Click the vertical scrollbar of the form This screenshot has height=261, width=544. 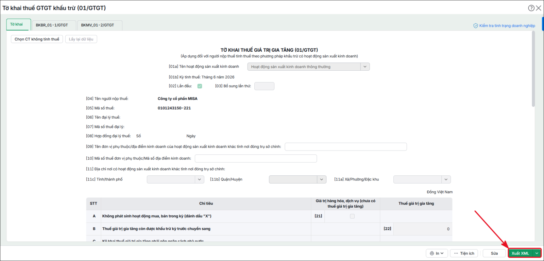point(533,69)
